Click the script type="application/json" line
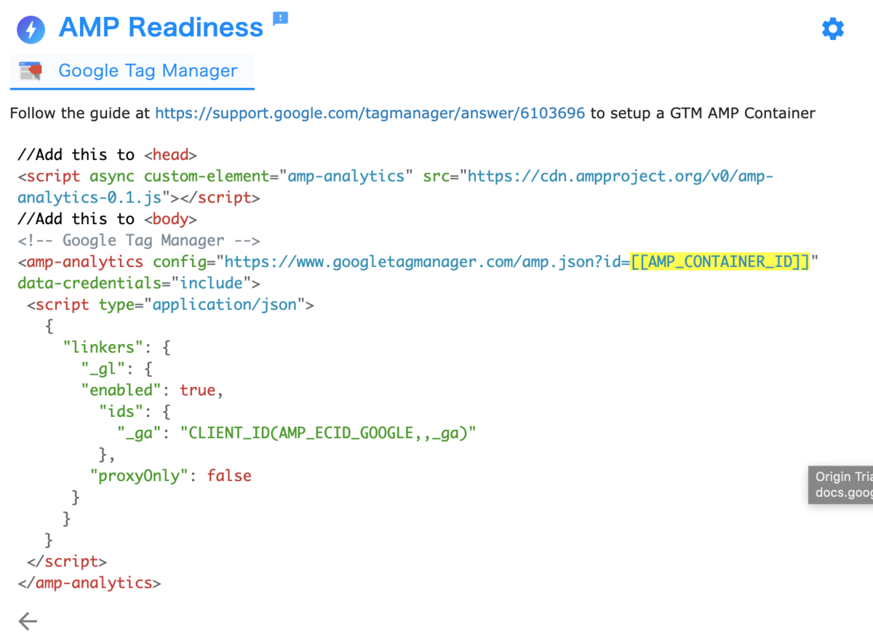The image size is (873, 641). [170, 305]
